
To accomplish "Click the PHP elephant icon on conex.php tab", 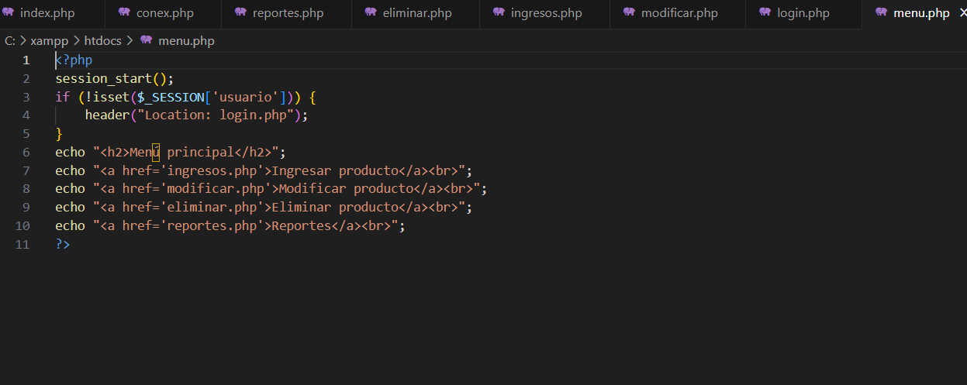I will click(124, 12).
